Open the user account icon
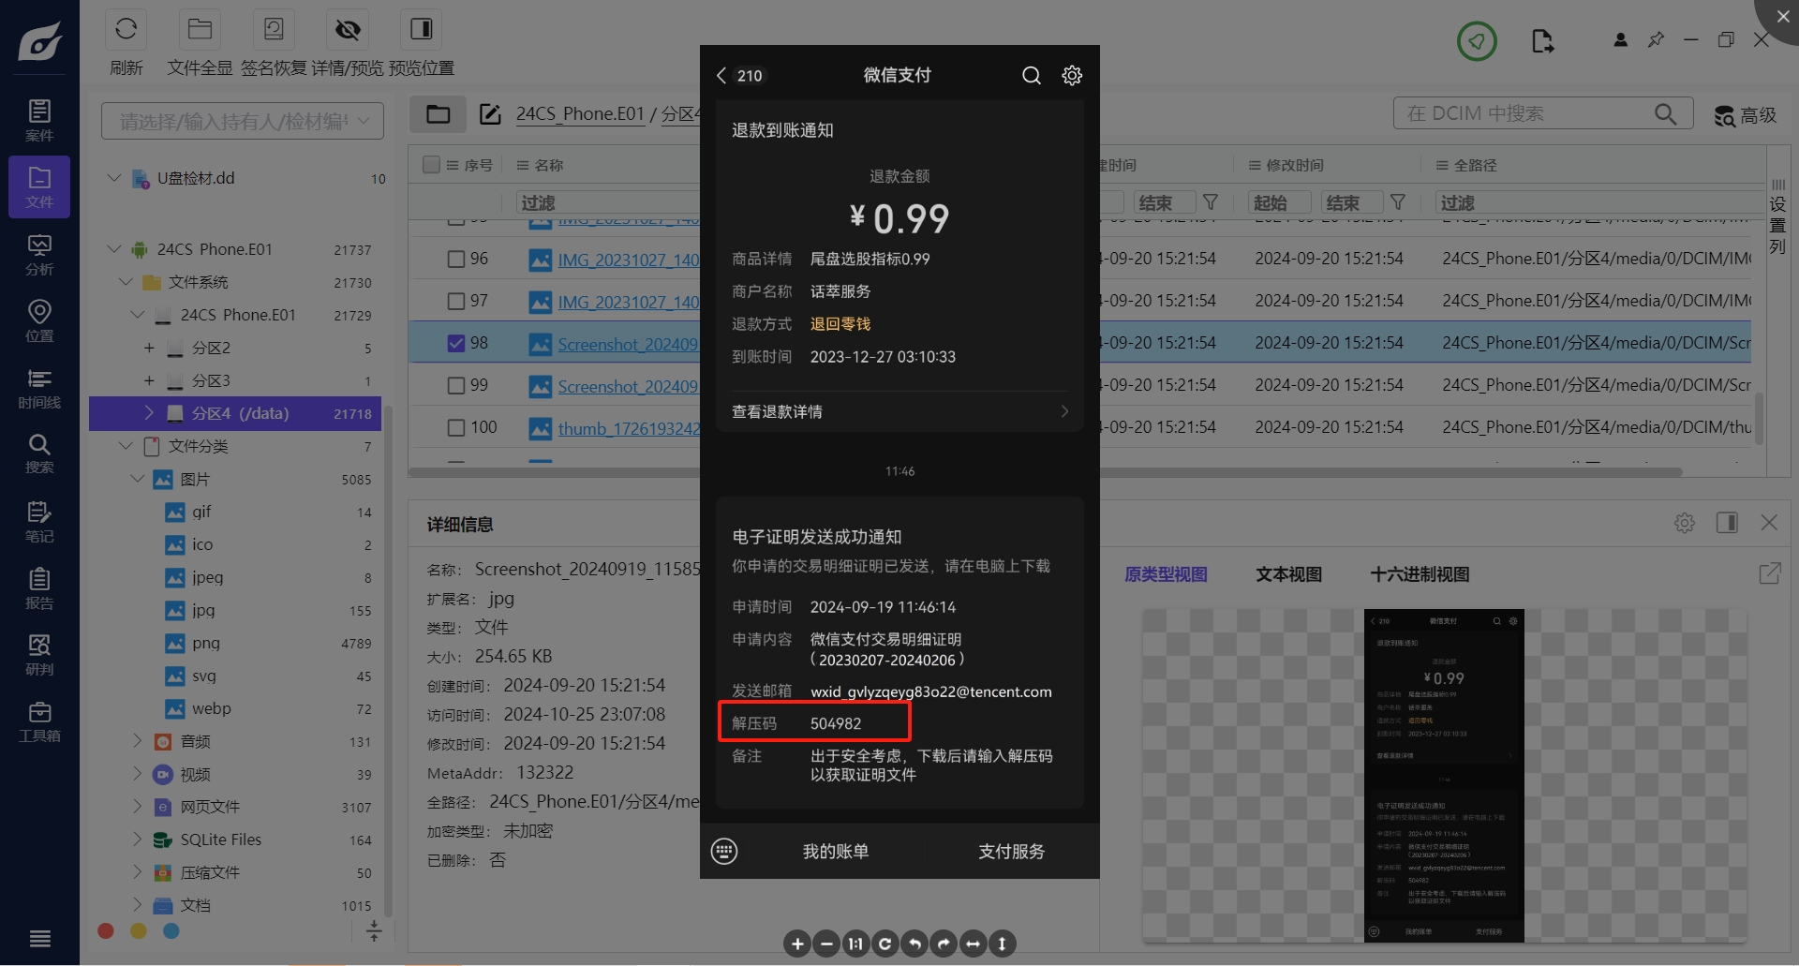 click(1620, 39)
